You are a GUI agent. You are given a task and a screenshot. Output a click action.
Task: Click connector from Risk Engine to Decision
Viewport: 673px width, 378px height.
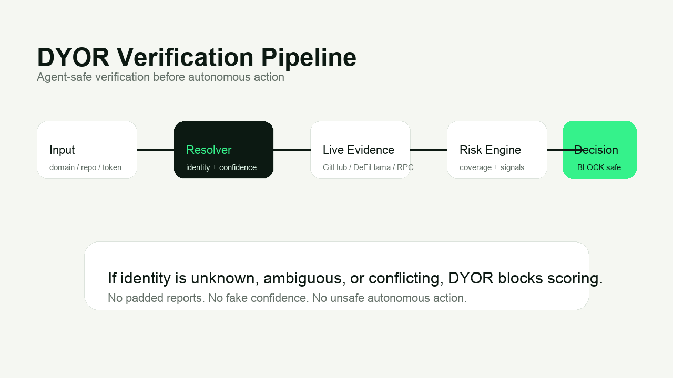[555, 150]
